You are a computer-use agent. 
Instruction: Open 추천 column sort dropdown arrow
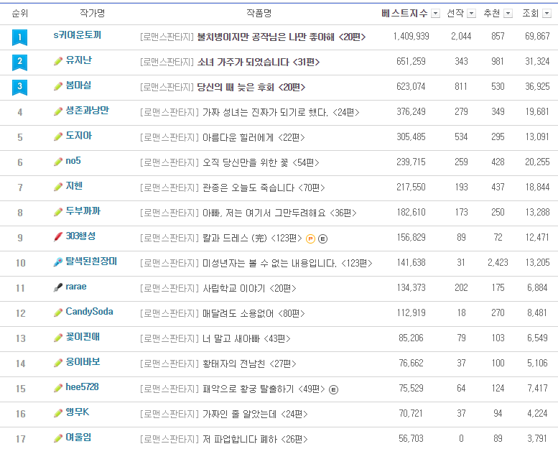(508, 14)
